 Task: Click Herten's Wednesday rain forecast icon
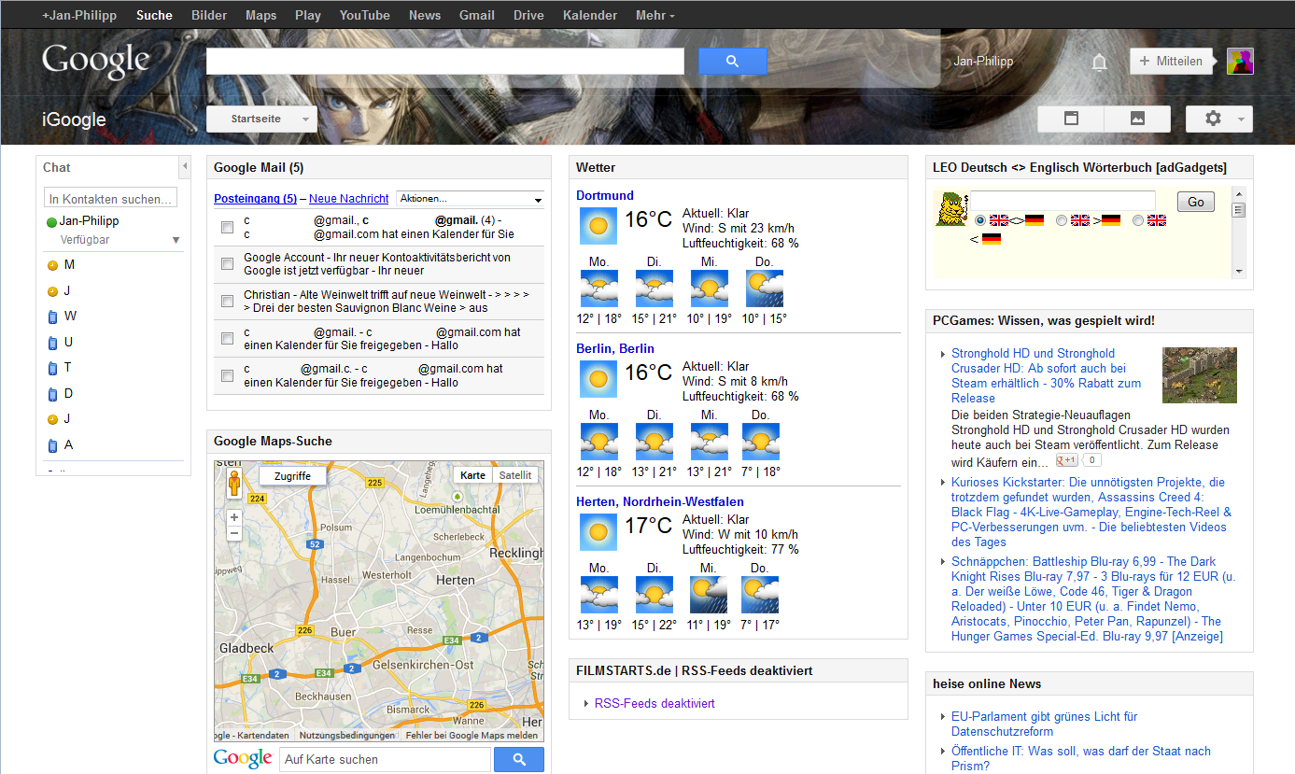[x=709, y=595]
